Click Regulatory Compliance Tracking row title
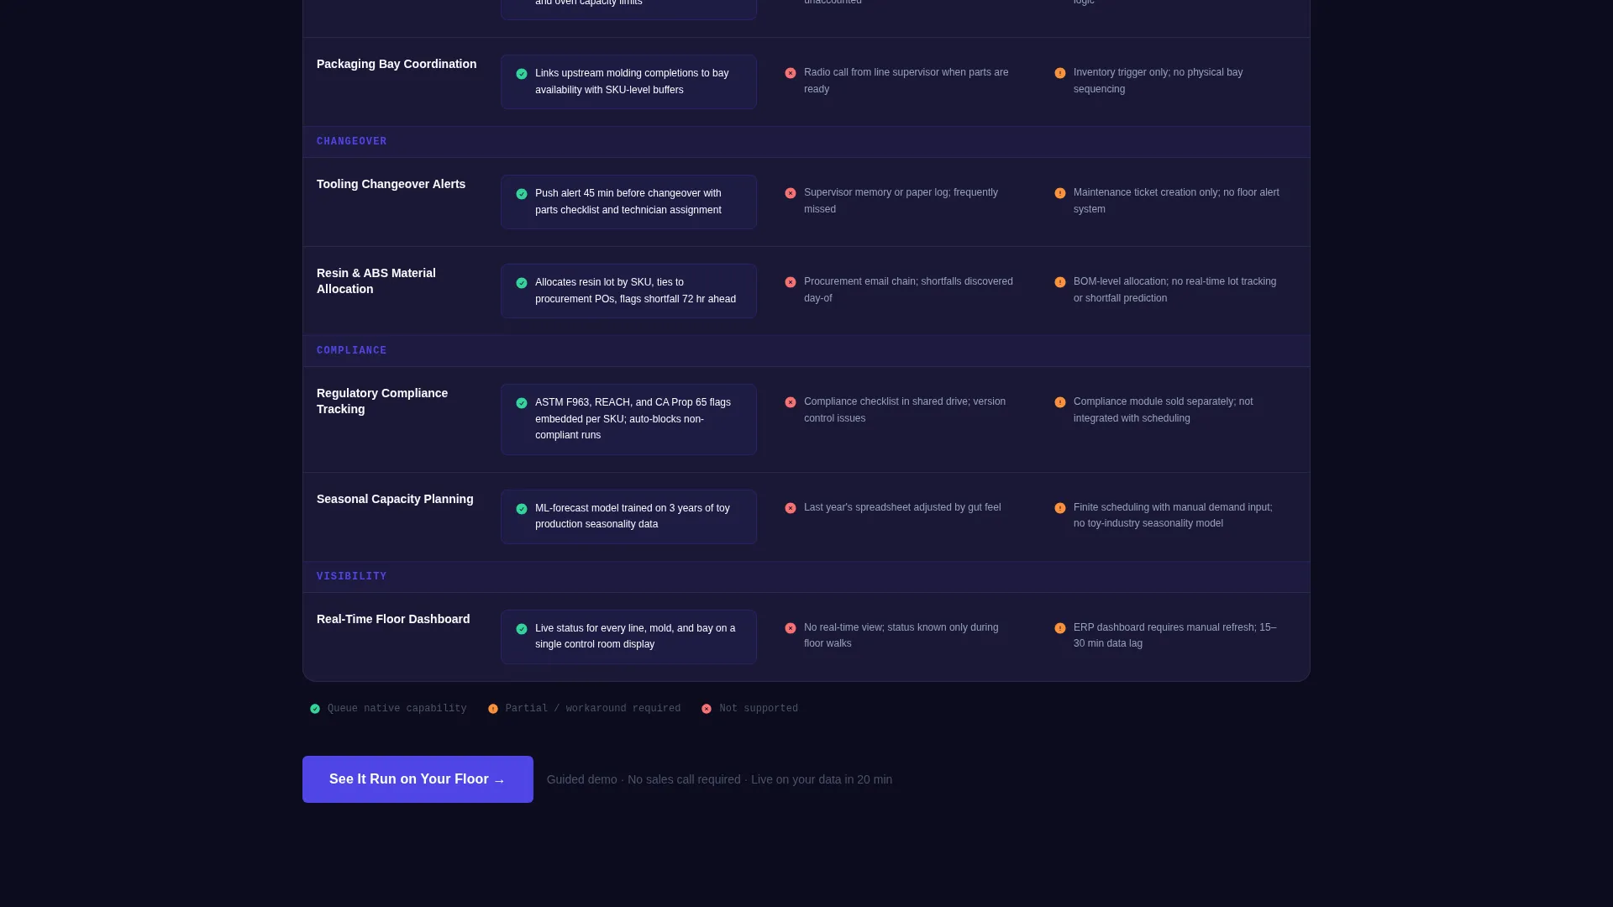1613x907 pixels. click(382, 401)
